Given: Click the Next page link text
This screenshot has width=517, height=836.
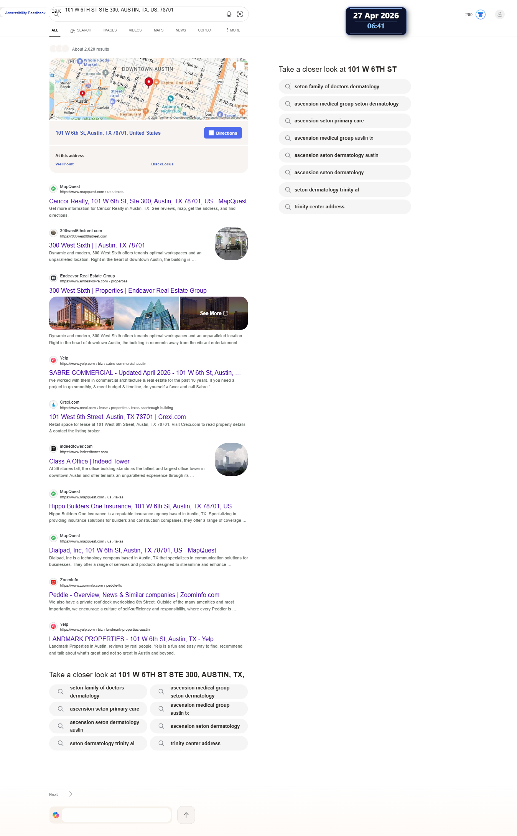Looking at the screenshot, I should click(53, 794).
